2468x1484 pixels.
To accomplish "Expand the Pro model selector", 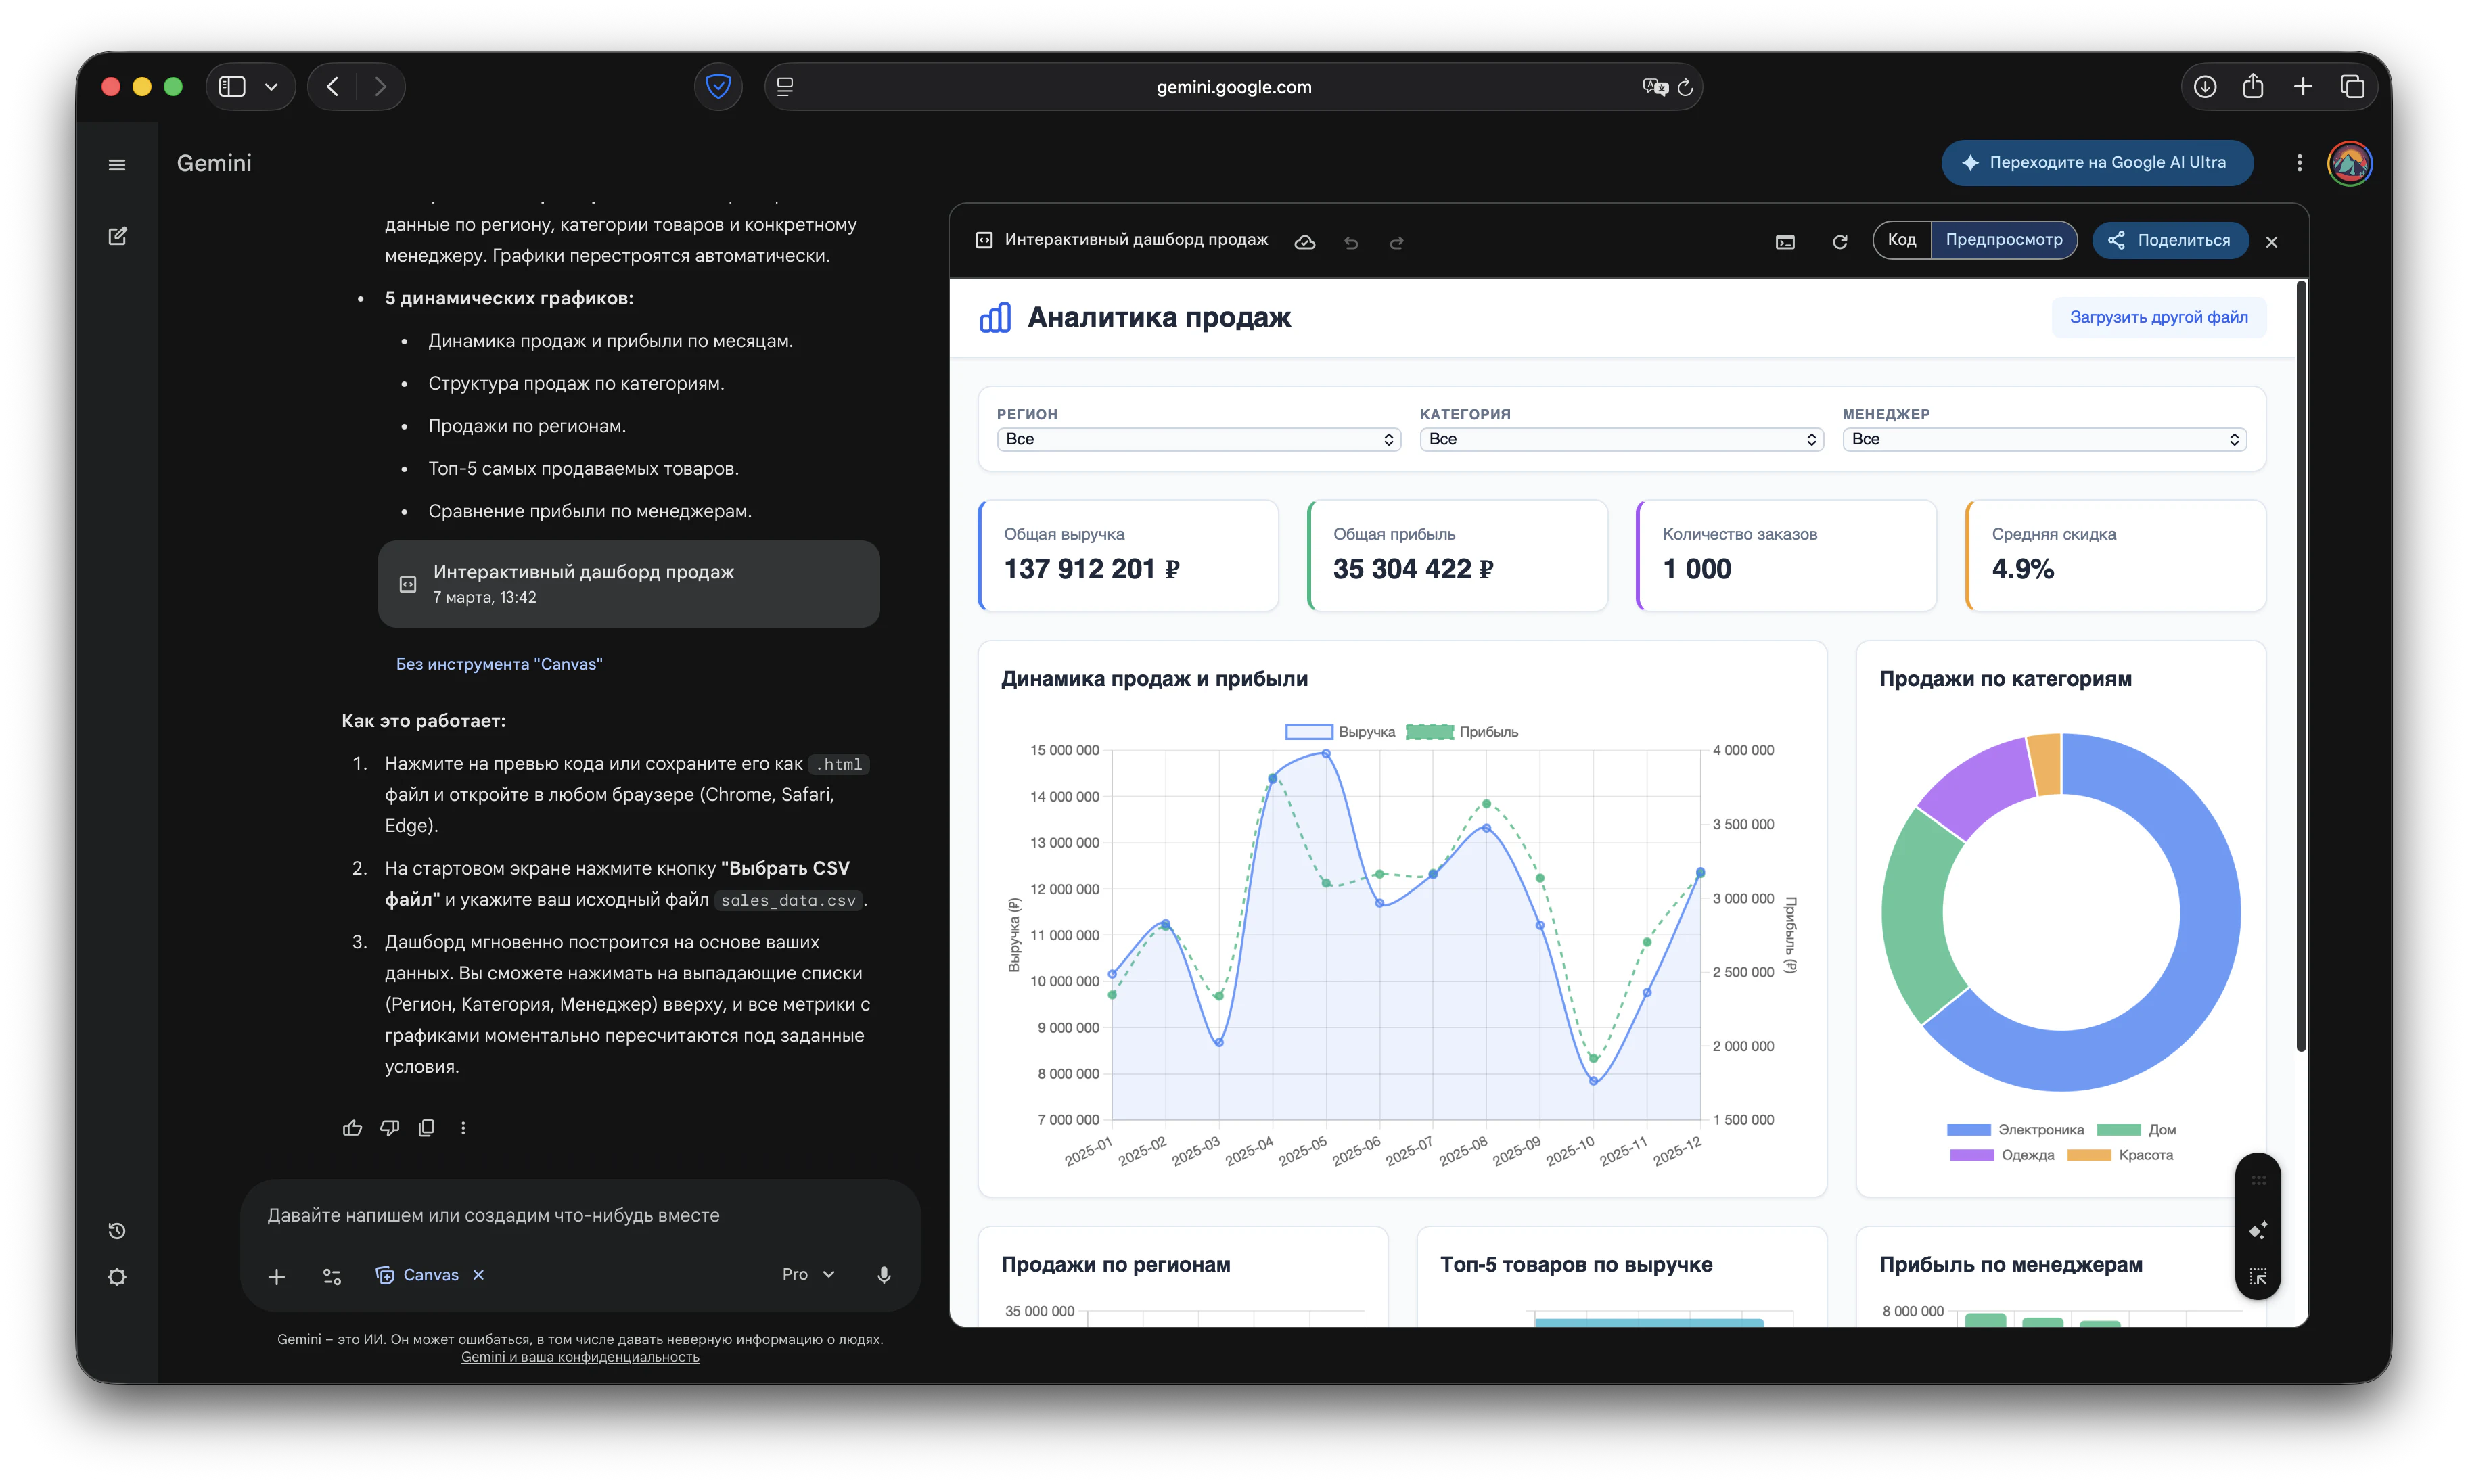I will [808, 1275].
